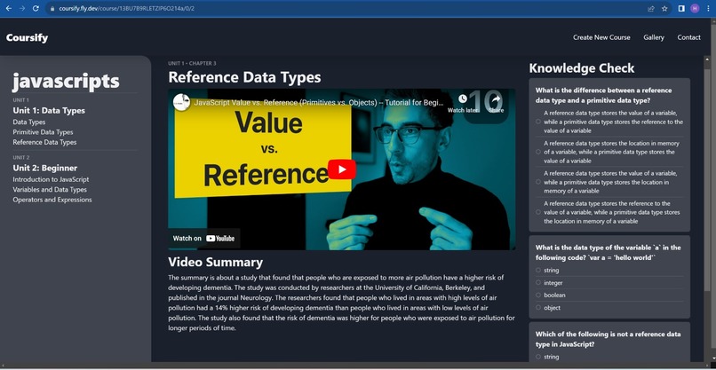The image size is (716, 370).
Task: Click the lock icon in address bar
Action: (52, 9)
